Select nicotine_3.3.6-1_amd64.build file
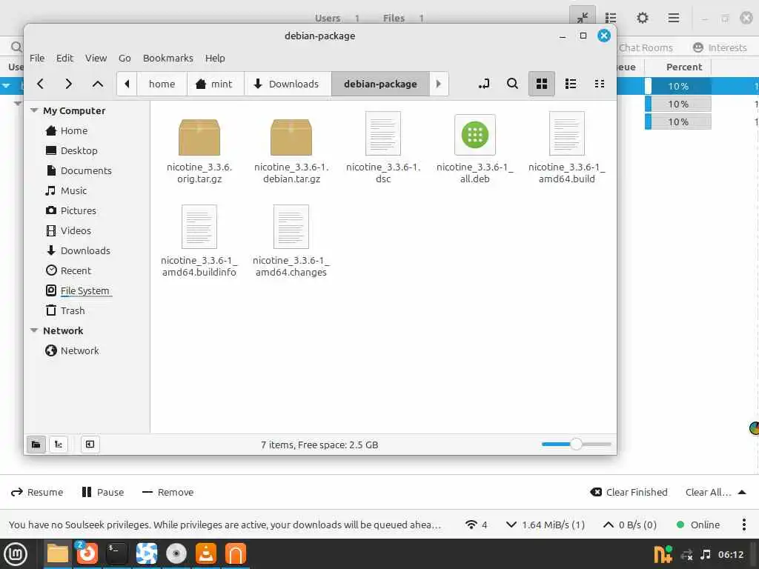This screenshot has height=569, width=759. pos(567,147)
